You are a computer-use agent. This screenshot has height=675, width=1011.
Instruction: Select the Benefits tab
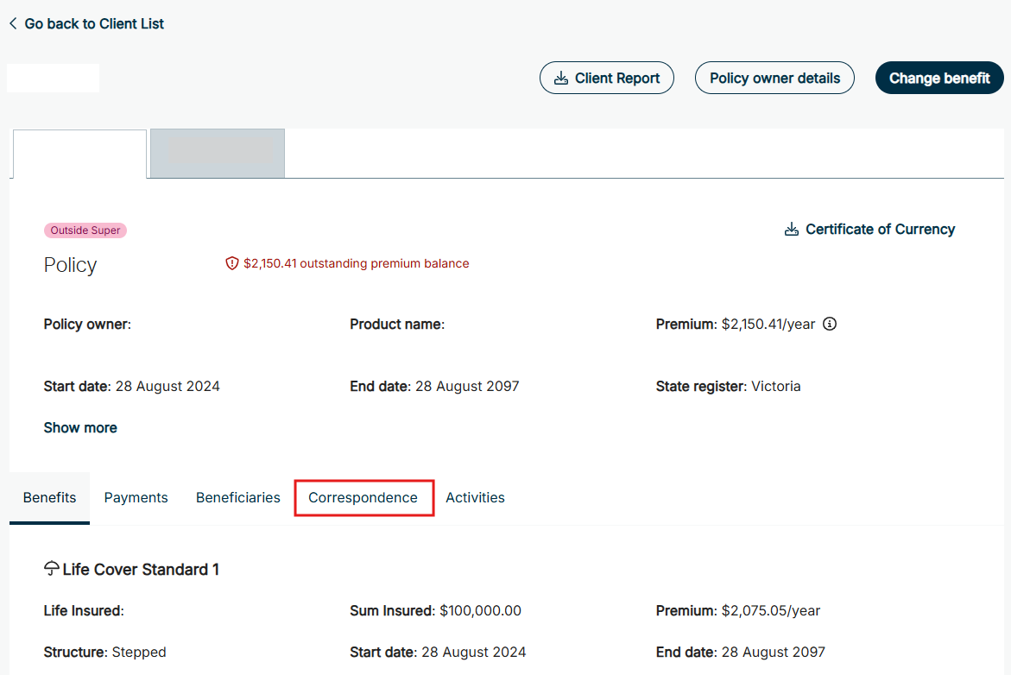[x=50, y=498]
